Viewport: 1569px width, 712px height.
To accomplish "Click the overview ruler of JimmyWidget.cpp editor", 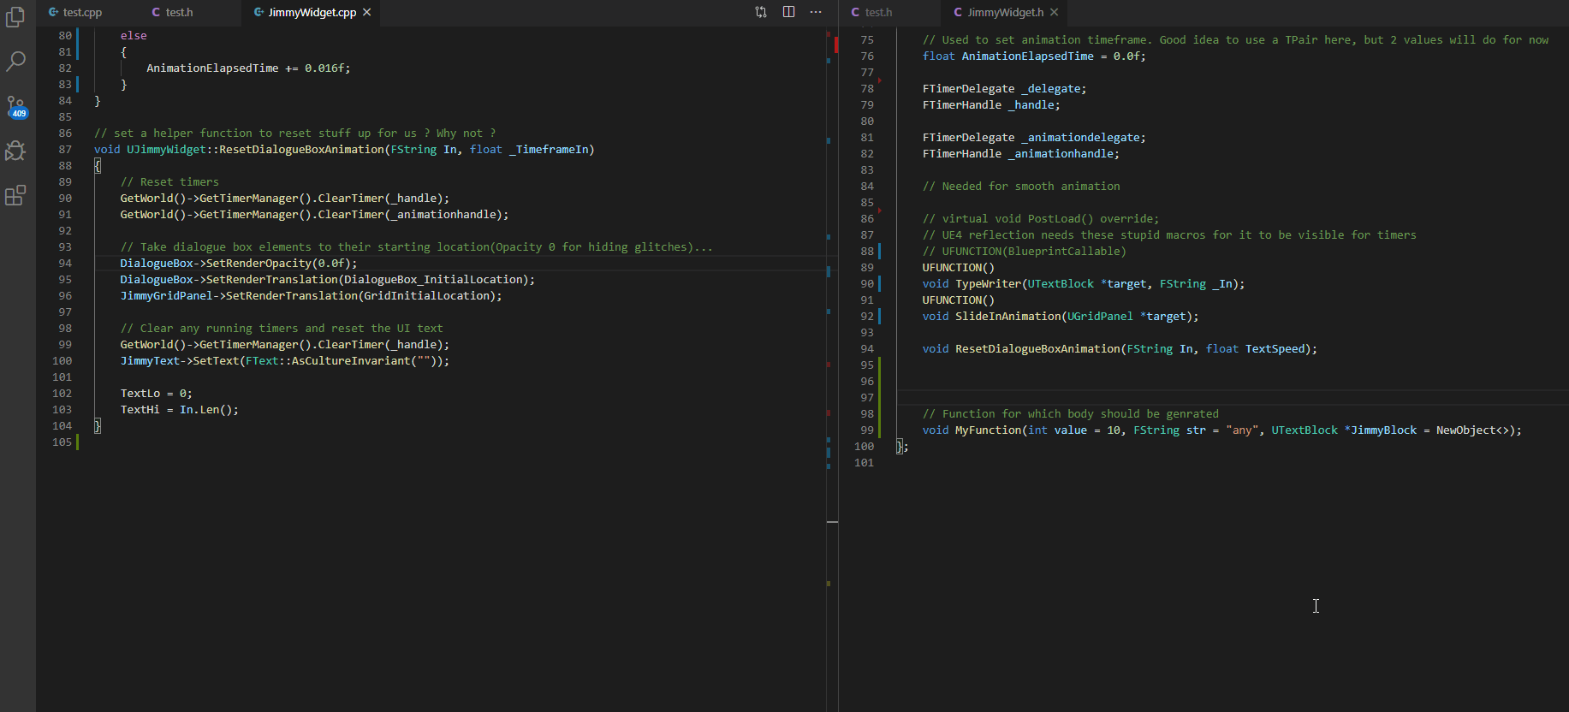I will [829, 342].
